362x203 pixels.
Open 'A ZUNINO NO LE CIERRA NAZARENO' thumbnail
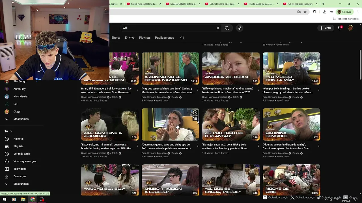pyautogui.click(x=171, y=69)
